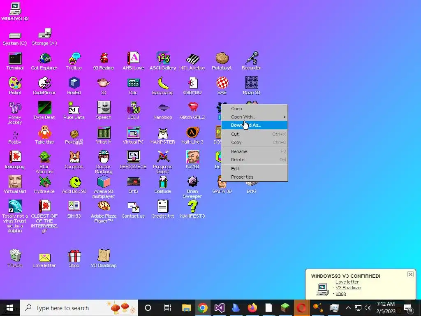This screenshot has width=421, height=316.
Task: Open Acid Box 93 smiley icon
Action: 74,185
